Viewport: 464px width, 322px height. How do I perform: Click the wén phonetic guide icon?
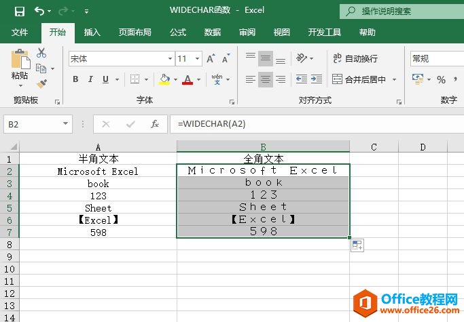[217, 79]
